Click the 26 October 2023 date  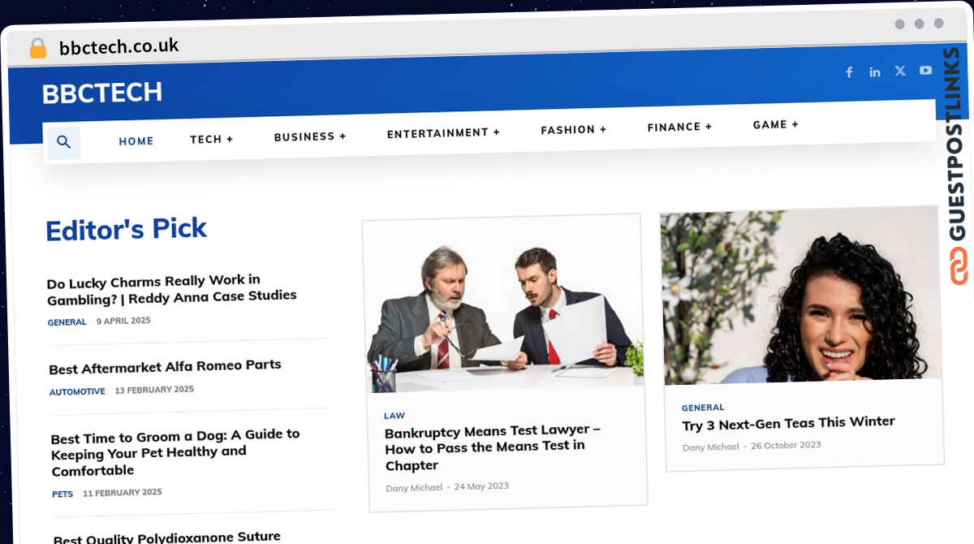[786, 446]
